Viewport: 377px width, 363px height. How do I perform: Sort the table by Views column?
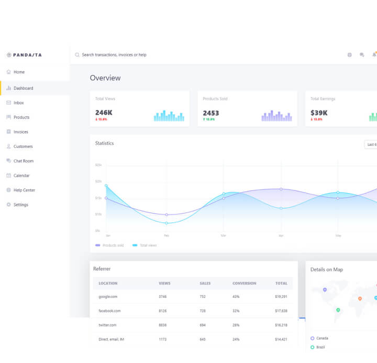click(164, 283)
